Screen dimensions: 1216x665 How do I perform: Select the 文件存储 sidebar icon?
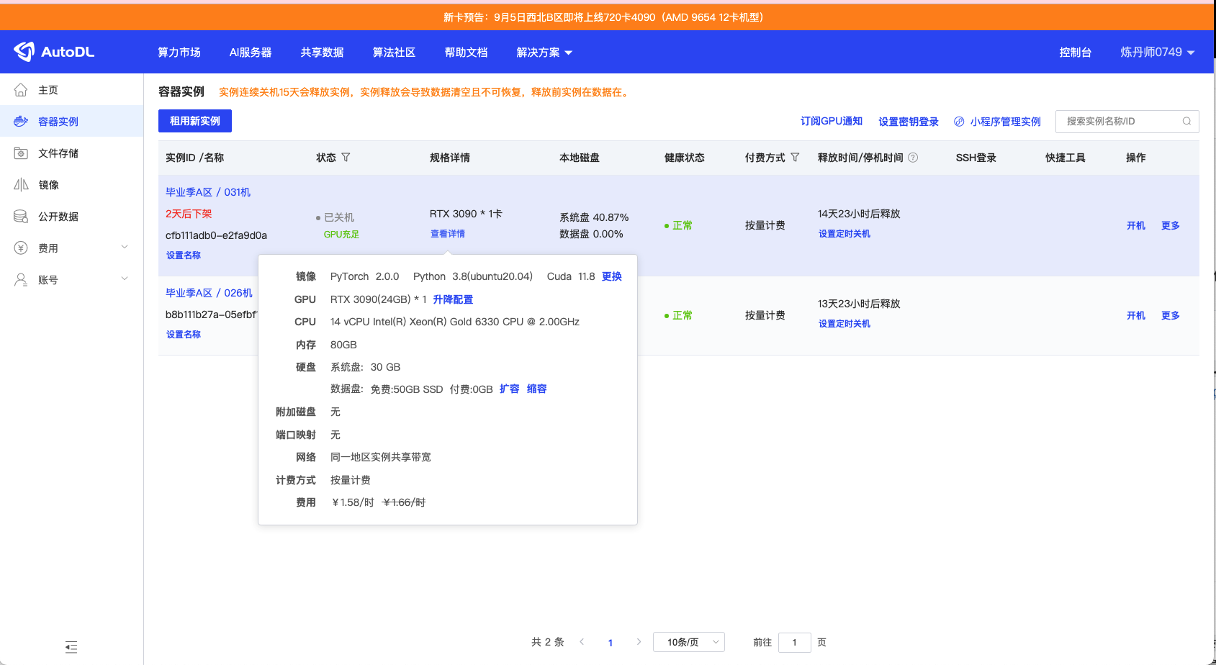tap(21, 153)
